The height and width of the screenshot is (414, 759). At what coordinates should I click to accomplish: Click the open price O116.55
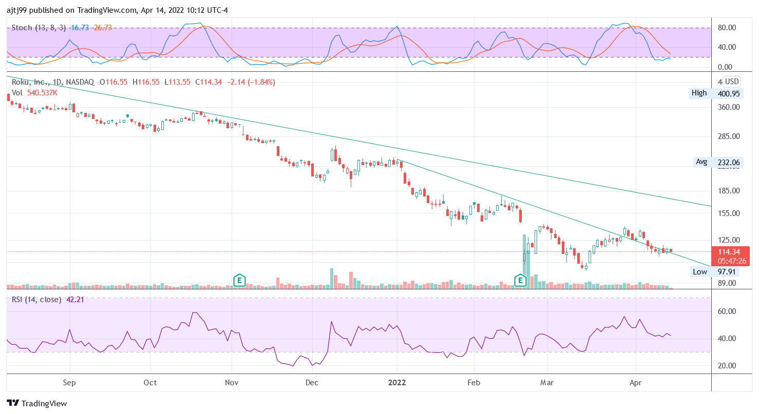tap(113, 82)
